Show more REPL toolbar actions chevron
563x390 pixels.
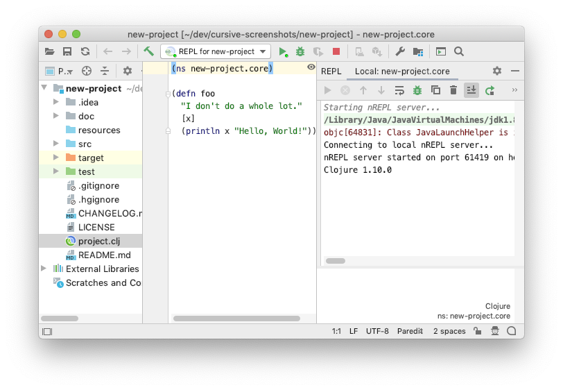pos(514,90)
